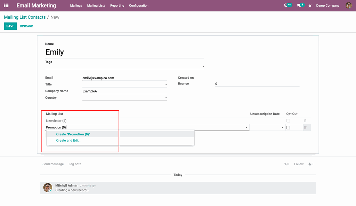
Task: Click the followers person icon
Action: pos(309,164)
